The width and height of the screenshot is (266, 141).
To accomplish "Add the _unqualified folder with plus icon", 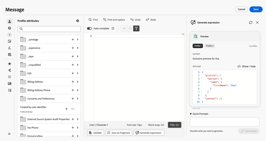I will tap(73, 65).
